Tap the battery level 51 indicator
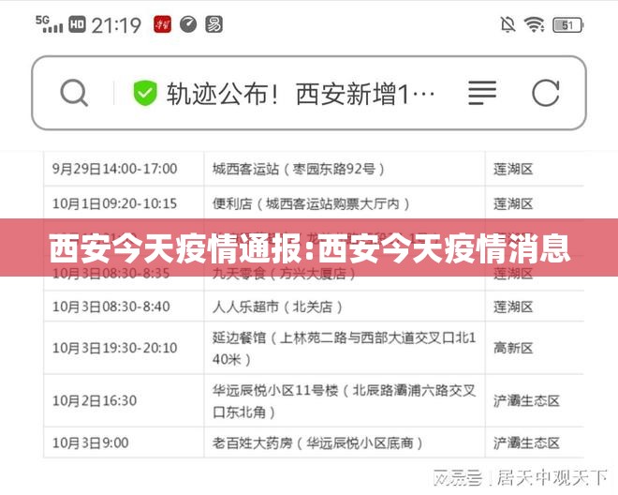The image size is (618, 495). coord(568,25)
